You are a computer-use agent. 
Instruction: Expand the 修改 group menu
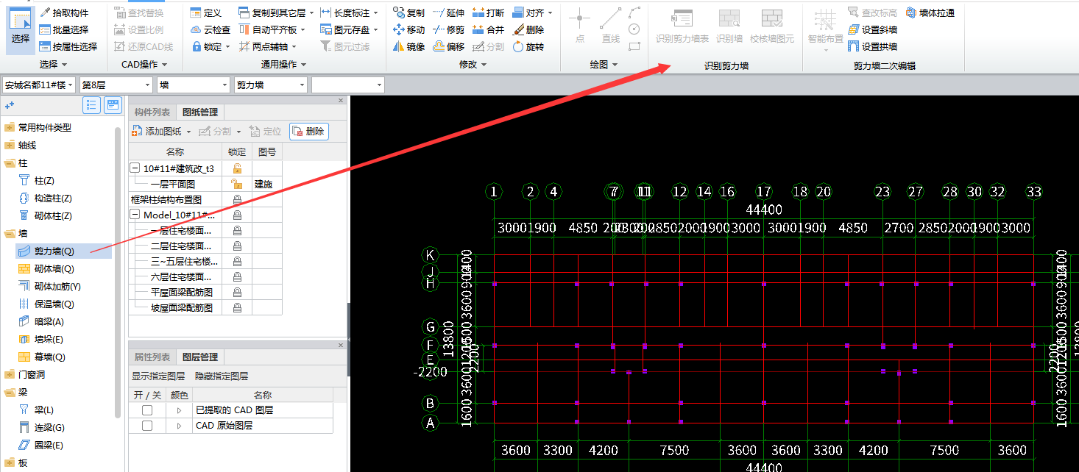tap(472, 65)
